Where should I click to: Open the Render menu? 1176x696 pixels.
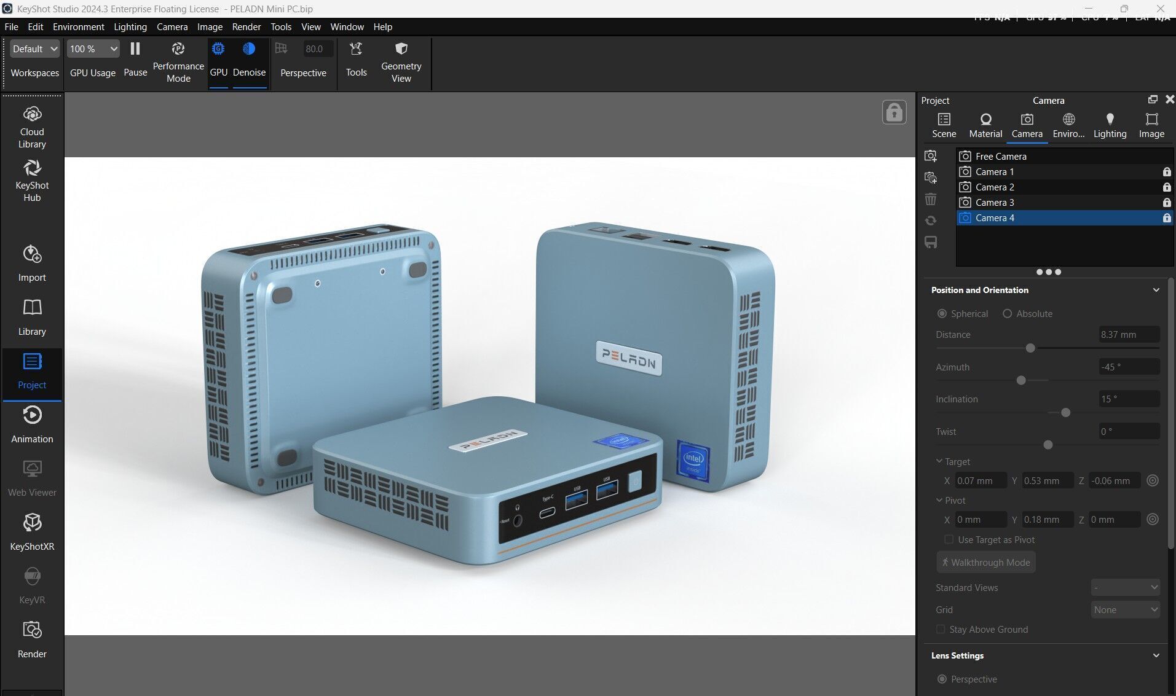[247, 26]
